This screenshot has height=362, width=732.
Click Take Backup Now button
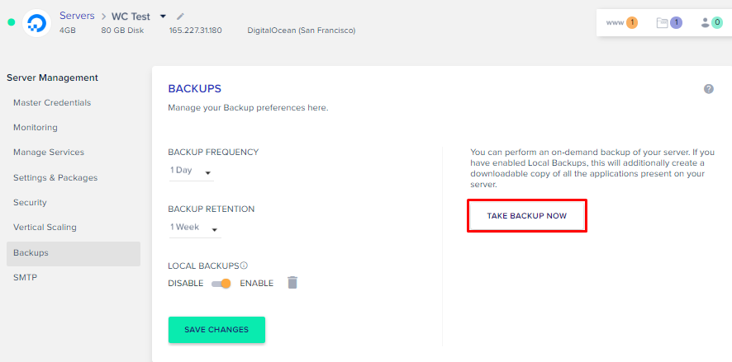(x=527, y=216)
